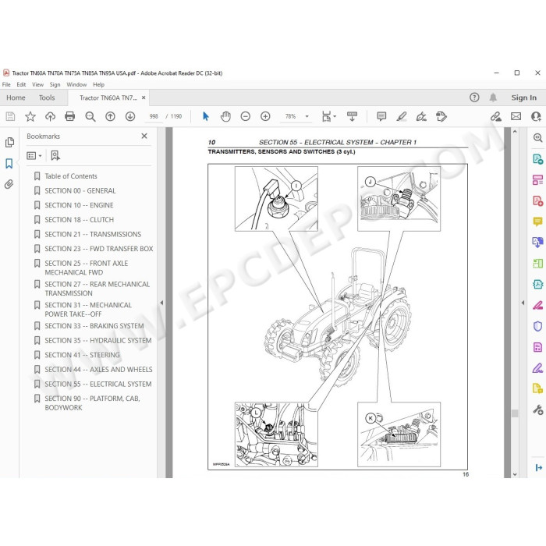
Task: Open the fit page options icon
Action: click(328, 116)
